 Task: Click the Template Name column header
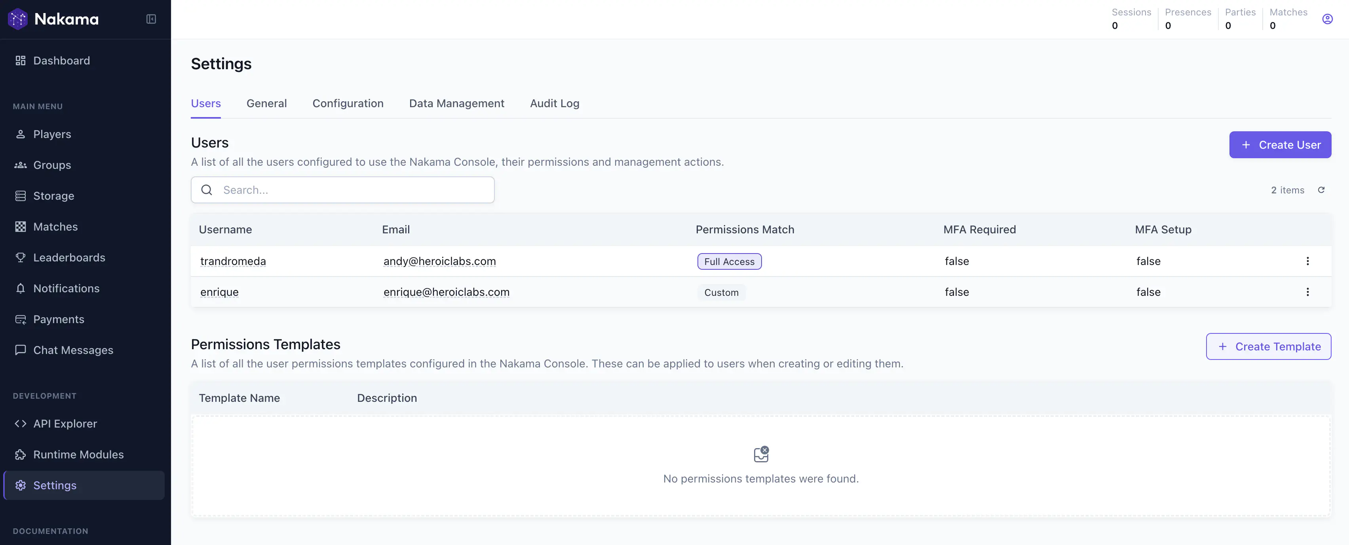(239, 398)
